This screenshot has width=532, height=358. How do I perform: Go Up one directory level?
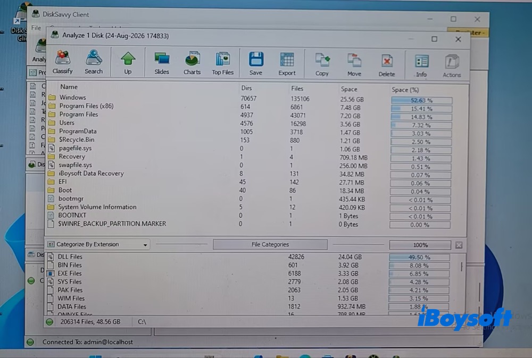point(128,63)
